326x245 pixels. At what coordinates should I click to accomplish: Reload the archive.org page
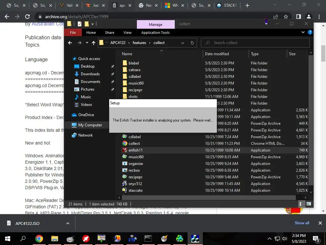[x=27, y=17]
